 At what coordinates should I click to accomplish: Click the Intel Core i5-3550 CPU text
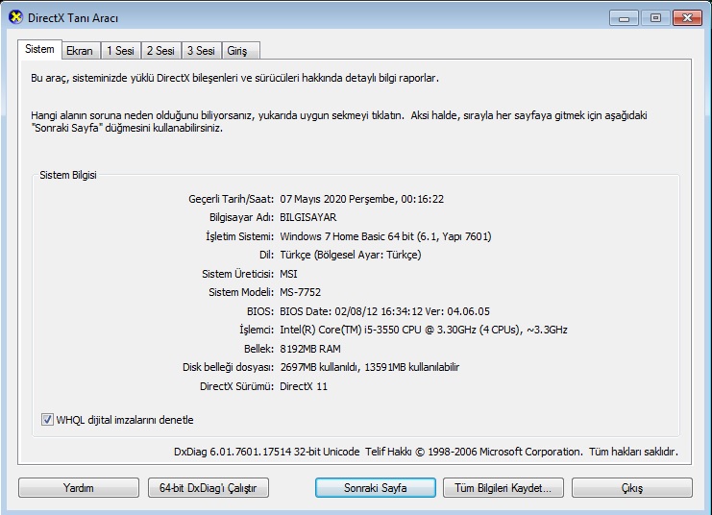click(424, 330)
